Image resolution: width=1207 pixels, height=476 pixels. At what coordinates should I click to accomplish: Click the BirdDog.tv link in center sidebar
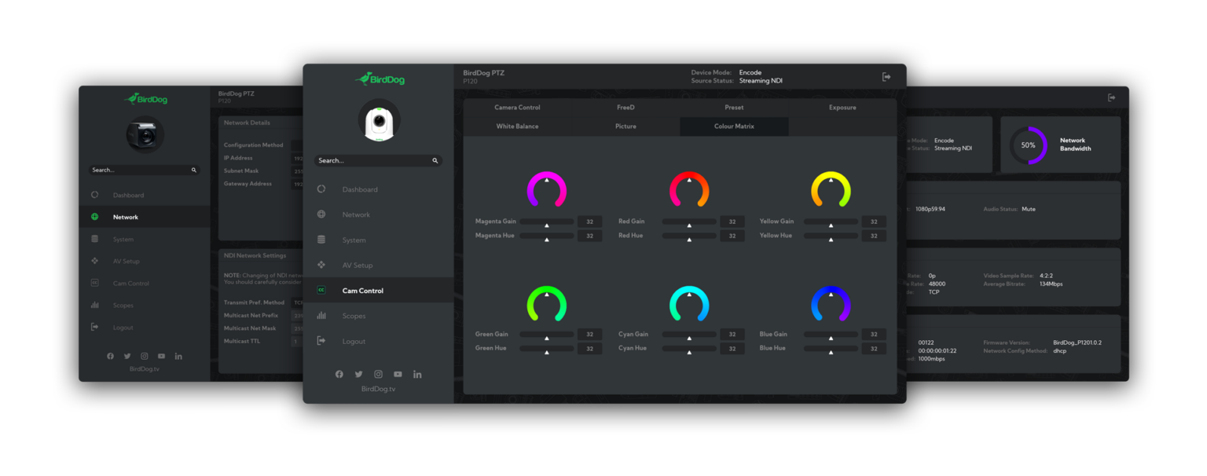(x=378, y=389)
